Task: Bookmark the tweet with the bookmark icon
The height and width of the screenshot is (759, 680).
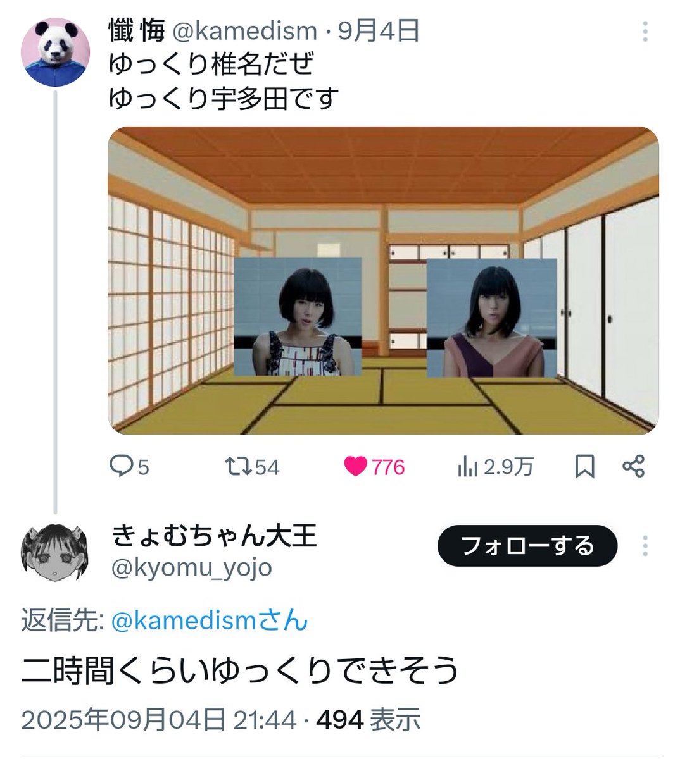Action: click(x=584, y=467)
